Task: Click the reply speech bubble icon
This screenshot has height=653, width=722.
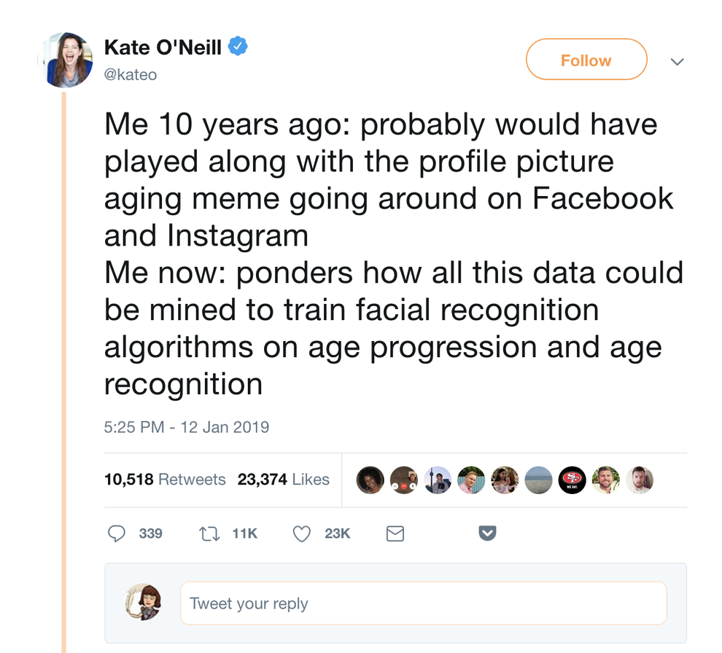Action: 117,533
